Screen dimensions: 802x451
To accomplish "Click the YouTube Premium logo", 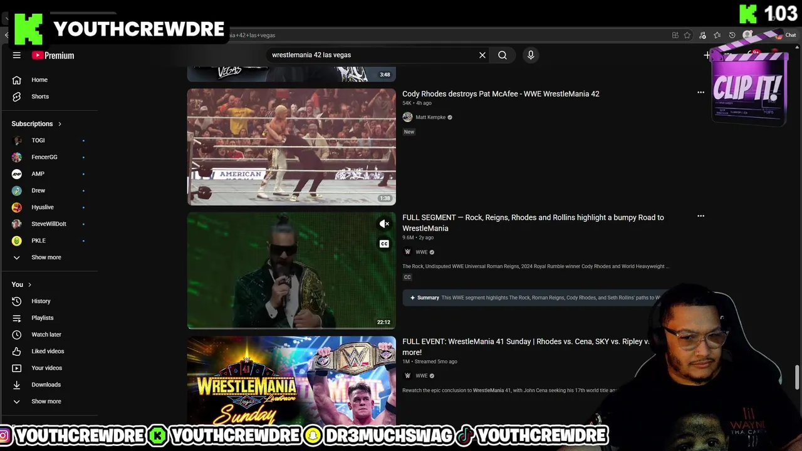I will 53,55.
